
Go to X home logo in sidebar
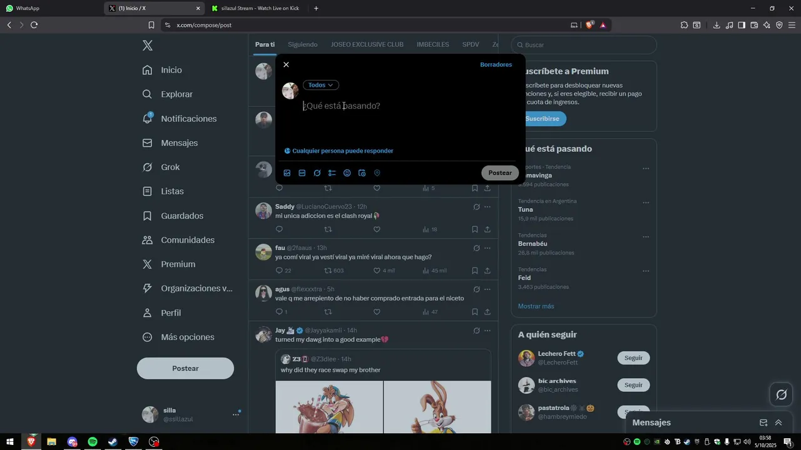[x=147, y=46]
